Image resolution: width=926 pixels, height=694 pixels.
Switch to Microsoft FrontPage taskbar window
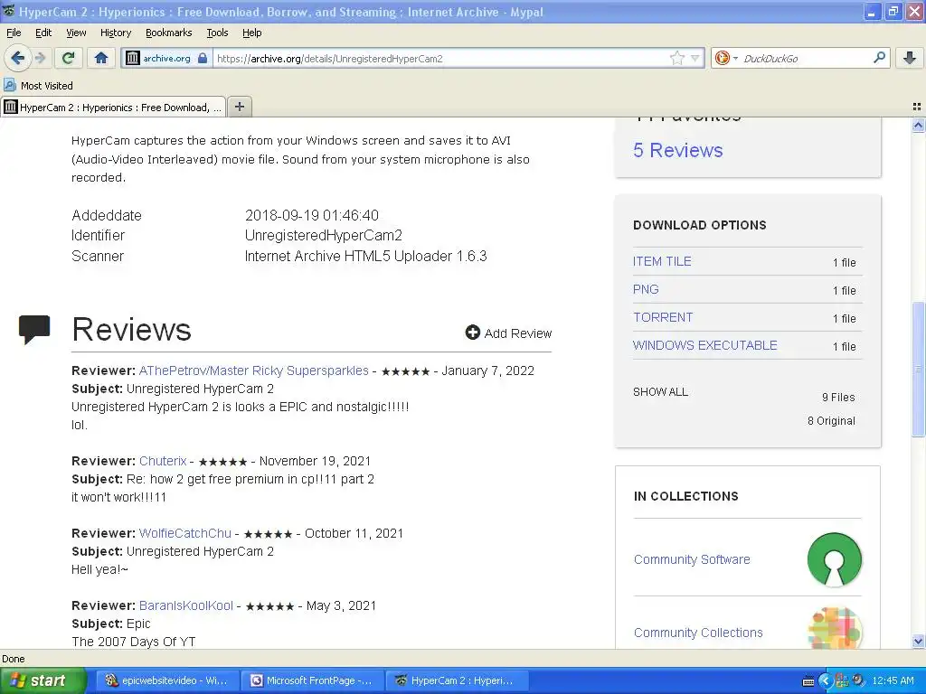tap(312, 680)
